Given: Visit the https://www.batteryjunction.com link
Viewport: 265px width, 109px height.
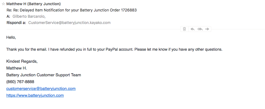Looking at the screenshot, I should click(35, 95).
